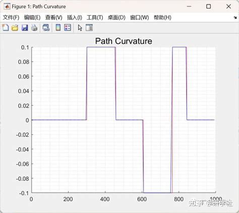The width and height of the screenshot is (239, 213).
Task: Open the 查看(V) menu
Action: pos(53,17)
